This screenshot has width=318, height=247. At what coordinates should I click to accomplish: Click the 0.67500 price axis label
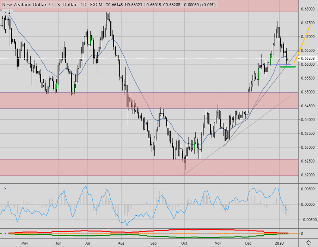(x=308, y=23)
